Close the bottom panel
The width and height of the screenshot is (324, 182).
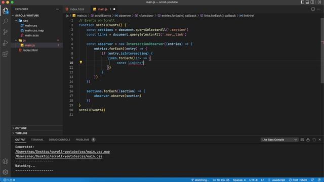pyautogui.click(x=319, y=140)
